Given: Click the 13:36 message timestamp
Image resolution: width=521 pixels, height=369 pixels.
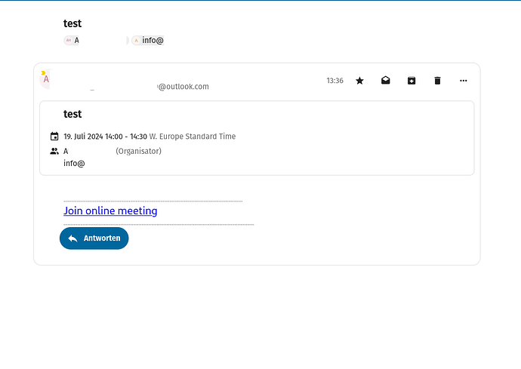Looking at the screenshot, I should pos(334,81).
